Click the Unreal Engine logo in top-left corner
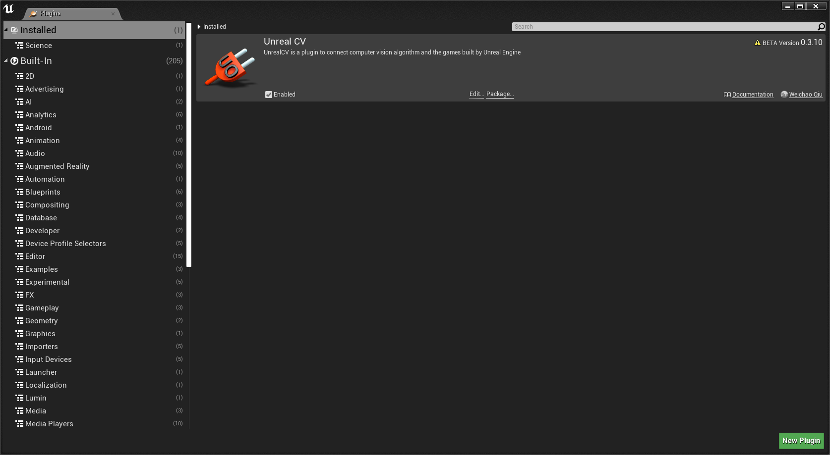 point(9,8)
